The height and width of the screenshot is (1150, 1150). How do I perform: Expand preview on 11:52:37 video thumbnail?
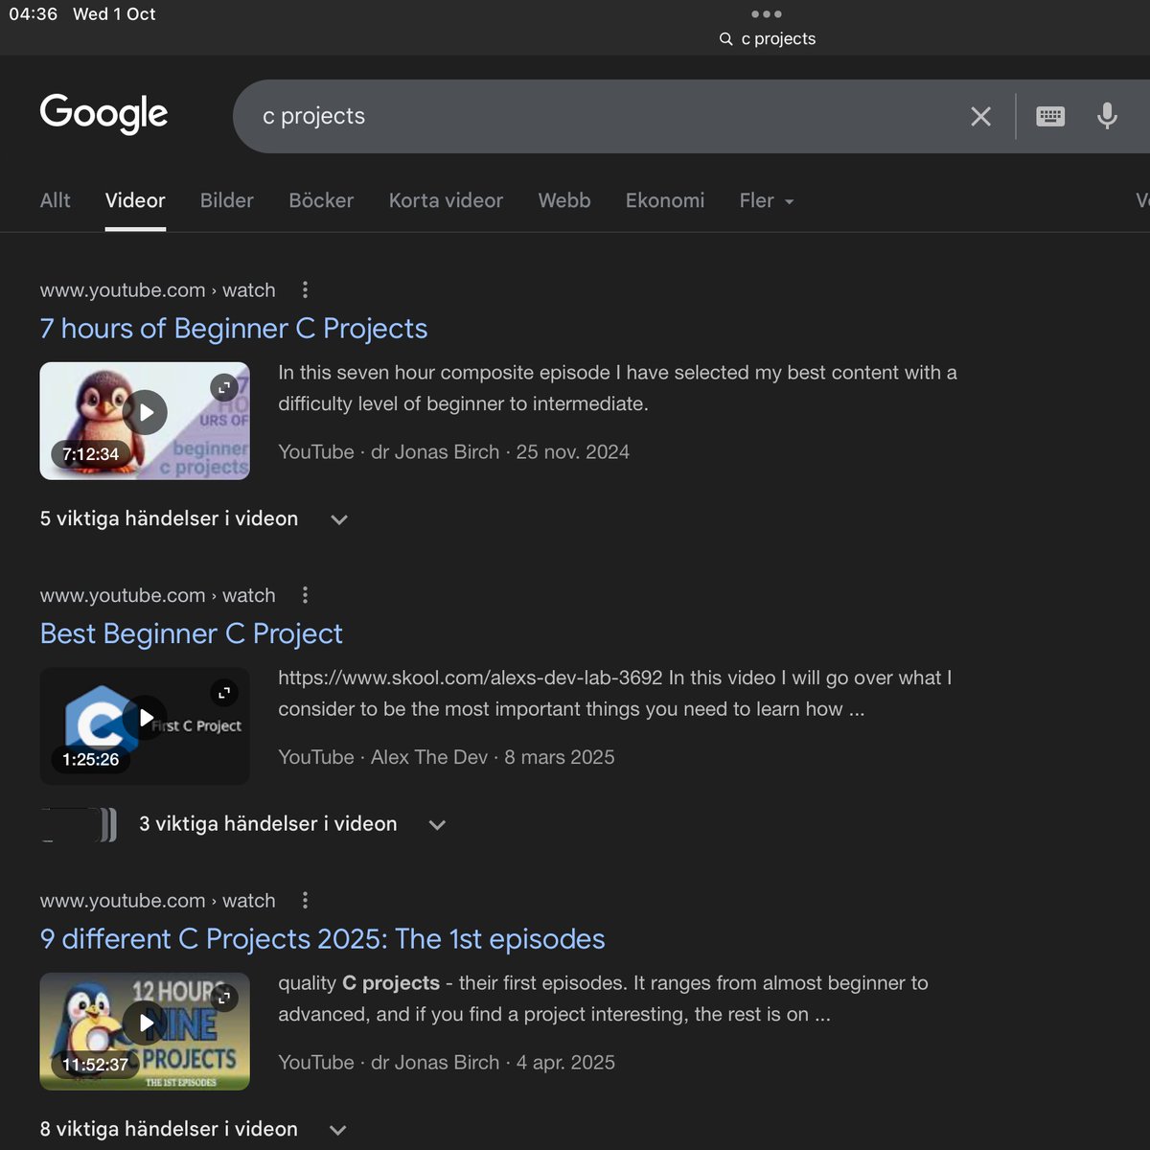[x=223, y=998]
